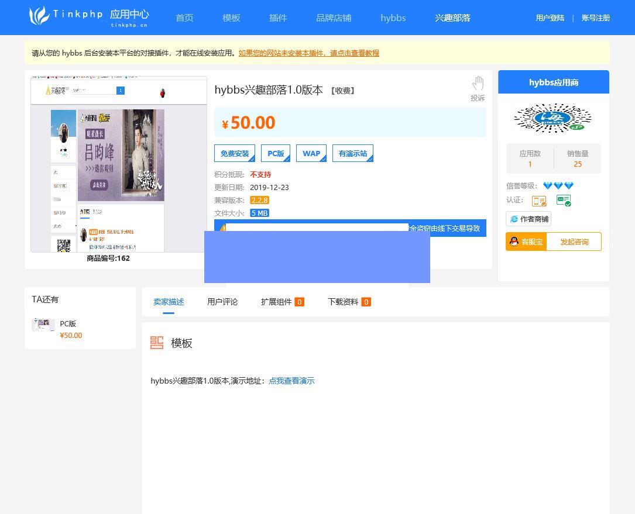This screenshot has height=514, width=635.
Task: Click the ¥50.00 price under PC版
Action: [x=71, y=336]
